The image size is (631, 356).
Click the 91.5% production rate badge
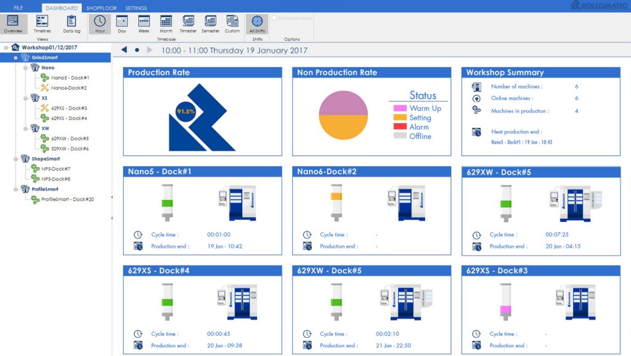(x=185, y=111)
